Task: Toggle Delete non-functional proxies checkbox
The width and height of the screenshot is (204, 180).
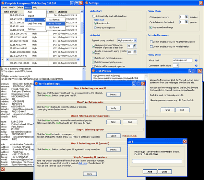Action: click(93, 58)
